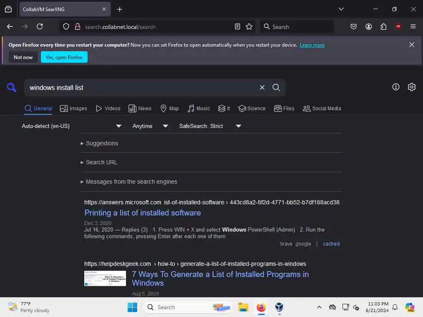Click the helpdeskgeek result thumbnail
Screen dimensions: 423x317
(x=105, y=278)
